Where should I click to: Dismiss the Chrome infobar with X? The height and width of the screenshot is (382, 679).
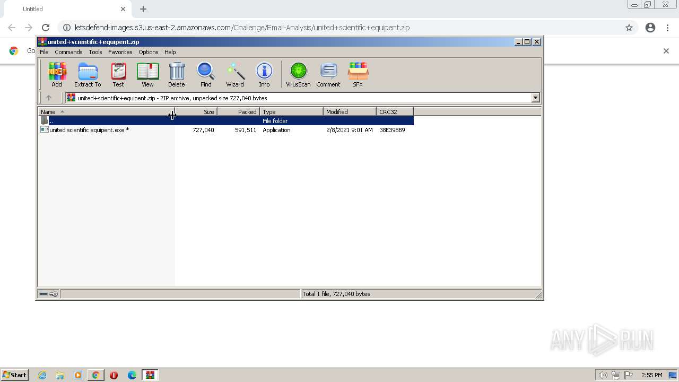(666, 51)
